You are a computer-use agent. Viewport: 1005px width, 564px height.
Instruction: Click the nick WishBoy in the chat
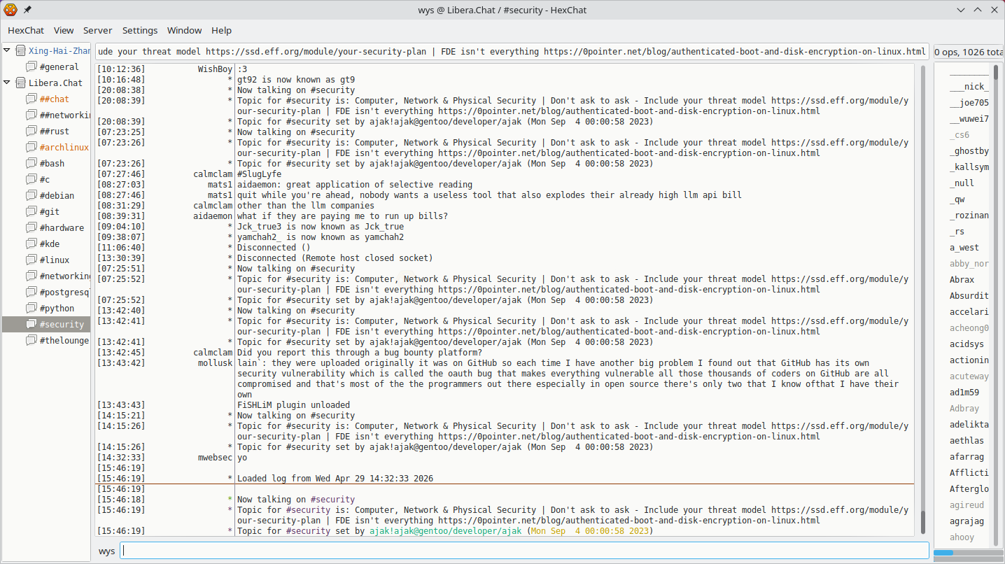pyautogui.click(x=215, y=69)
